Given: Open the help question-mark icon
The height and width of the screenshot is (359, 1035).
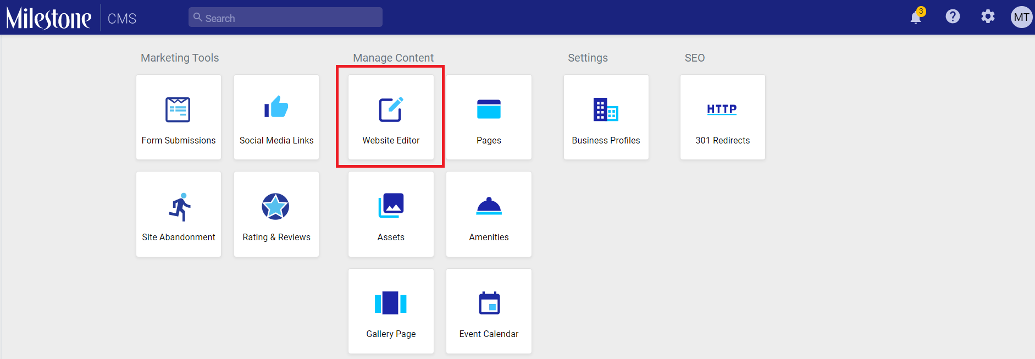Looking at the screenshot, I should click(x=953, y=16).
